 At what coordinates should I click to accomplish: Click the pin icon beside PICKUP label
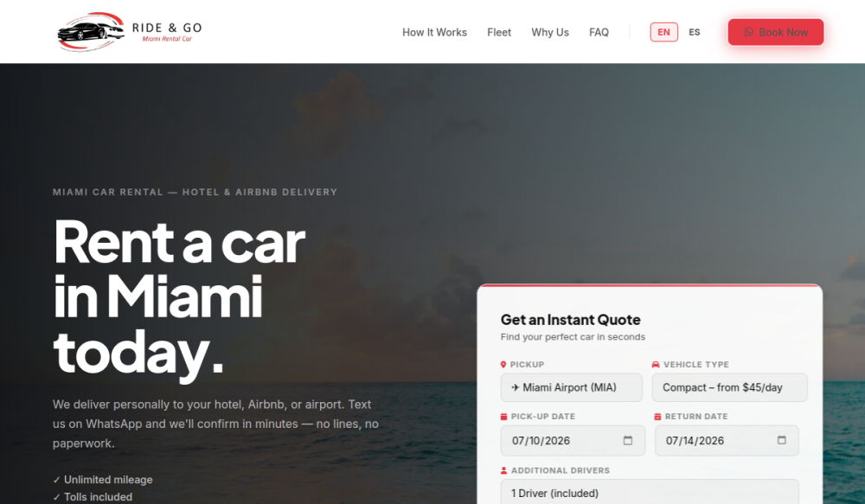pyautogui.click(x=503, y=365)
